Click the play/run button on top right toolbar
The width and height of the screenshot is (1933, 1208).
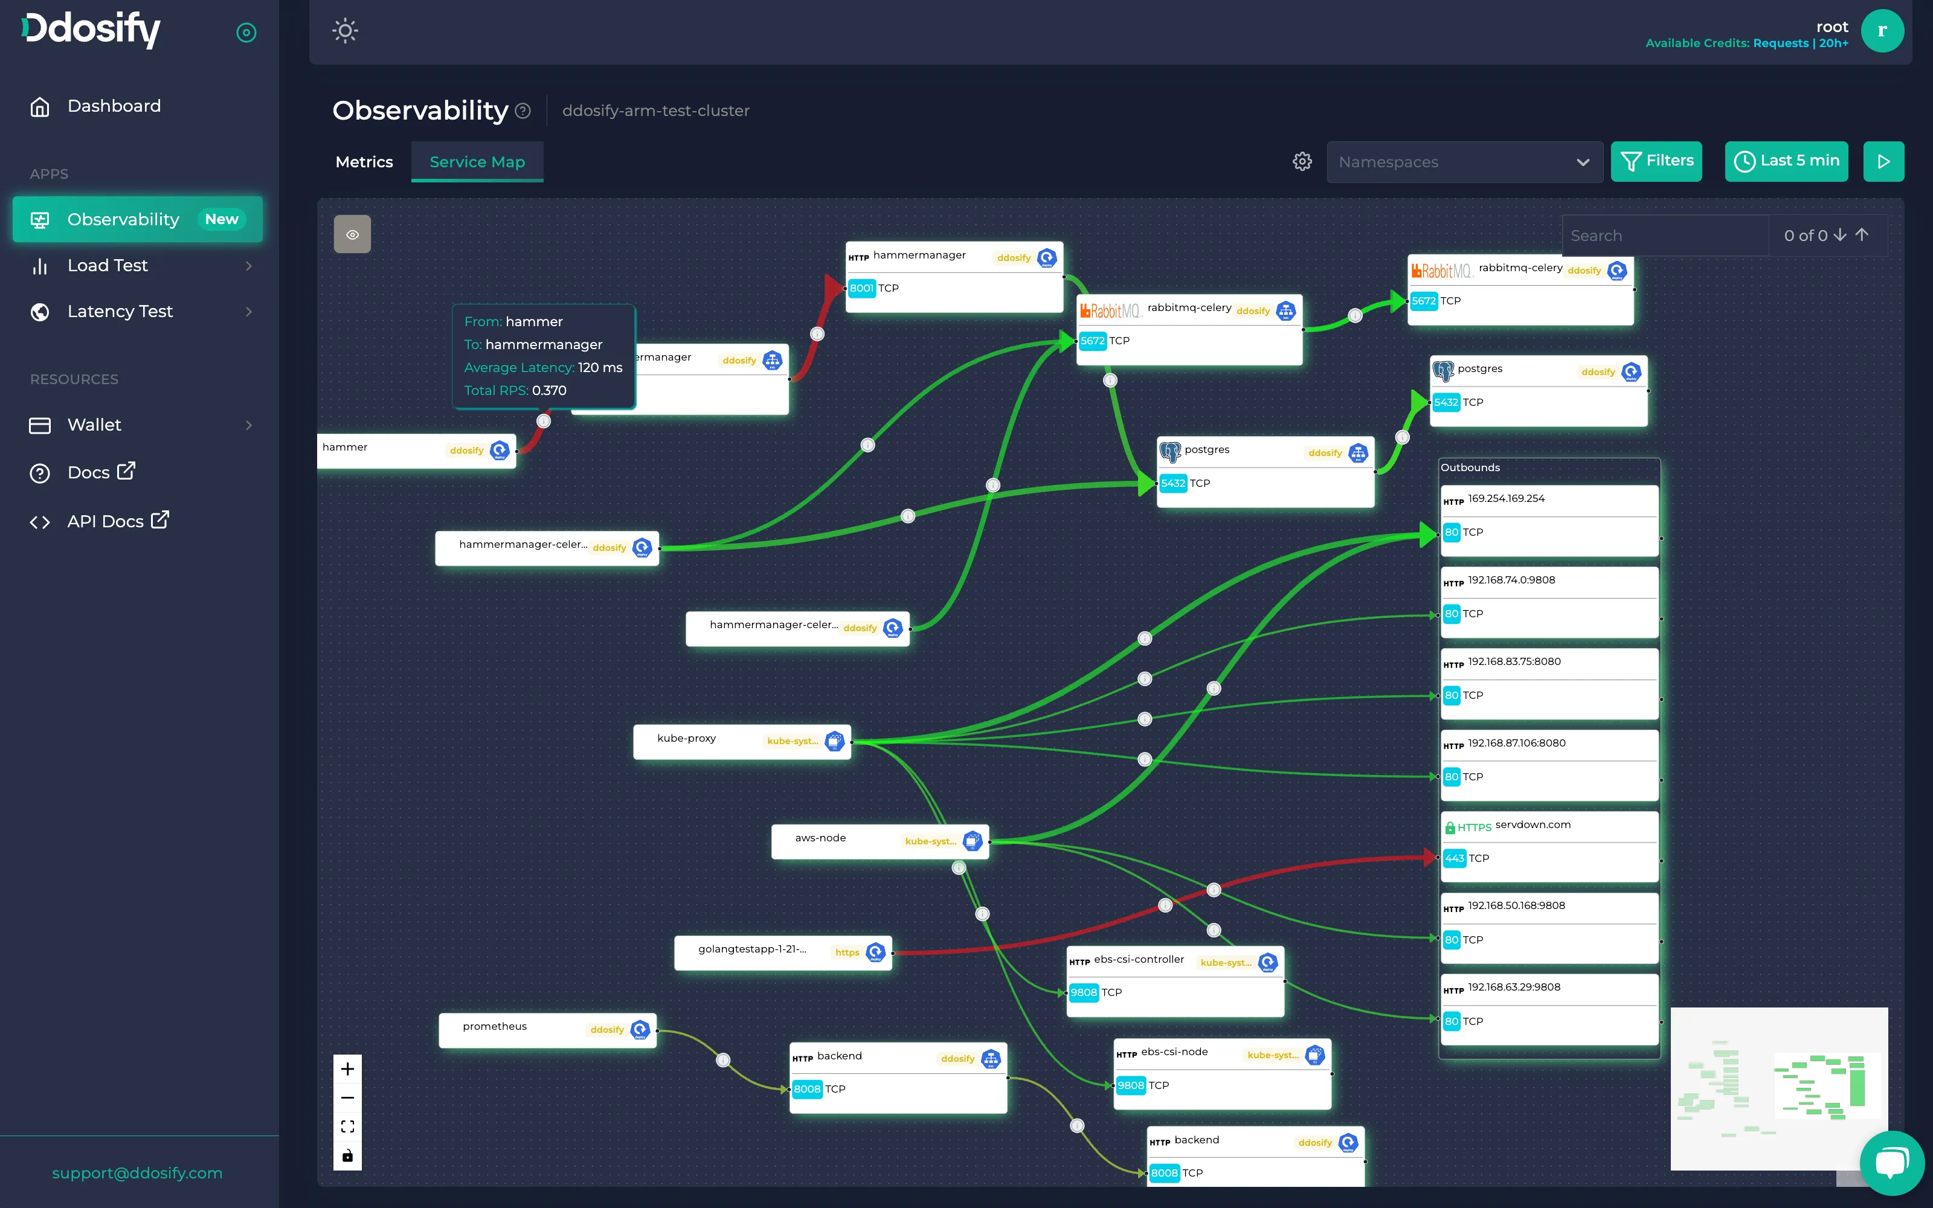click(x=1883, y=161)
